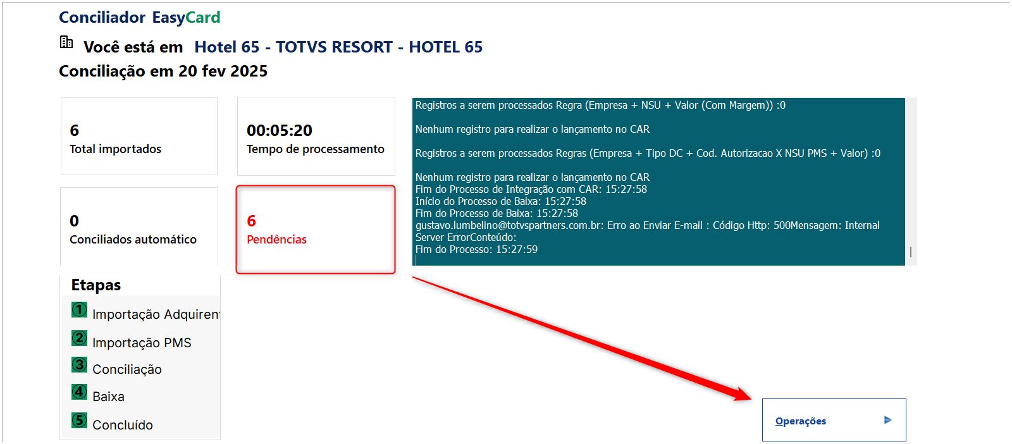Select the Concluído step label
This screenshot has height=444, width=1012.
123,425
